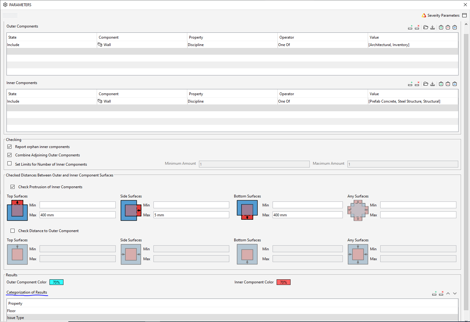Delete row icon in Outer Components toolbar
470x322 pixels.
click(417, 28)
